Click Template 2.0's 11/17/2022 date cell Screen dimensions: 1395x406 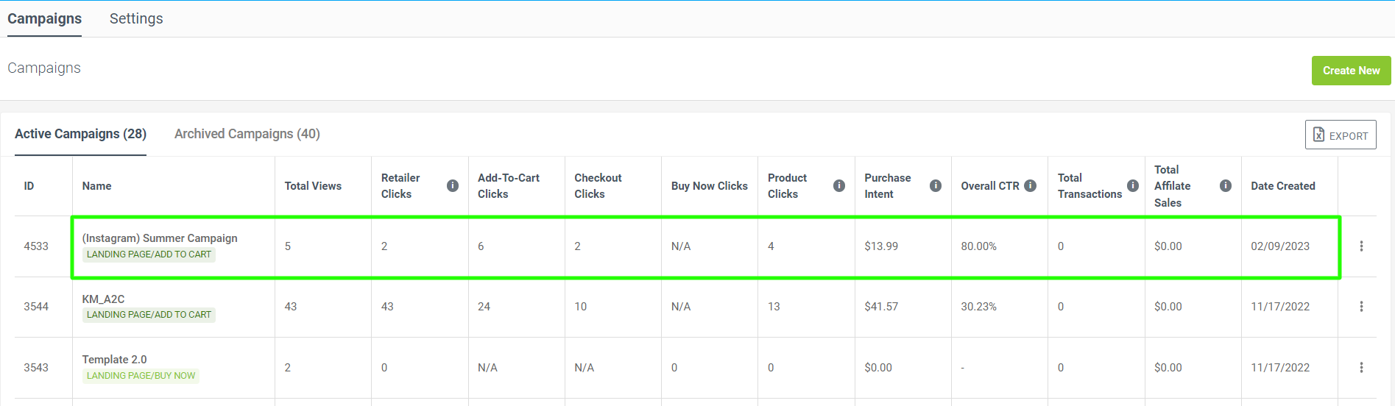[1280, 368]
